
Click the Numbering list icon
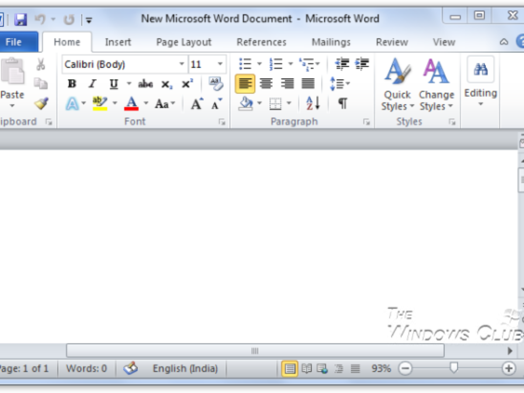[x=276, y=64]
